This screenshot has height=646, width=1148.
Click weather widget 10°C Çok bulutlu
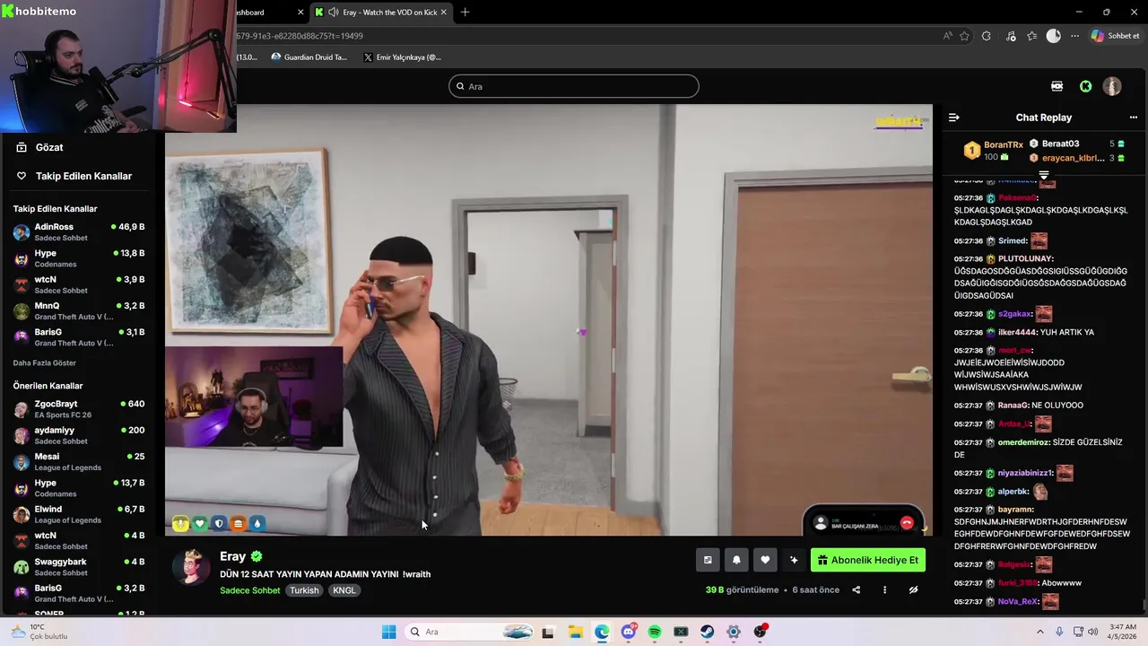click(38, 632)
